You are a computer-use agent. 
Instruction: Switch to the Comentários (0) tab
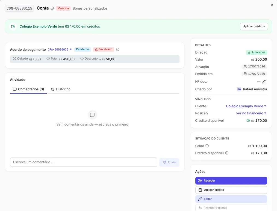28,89
